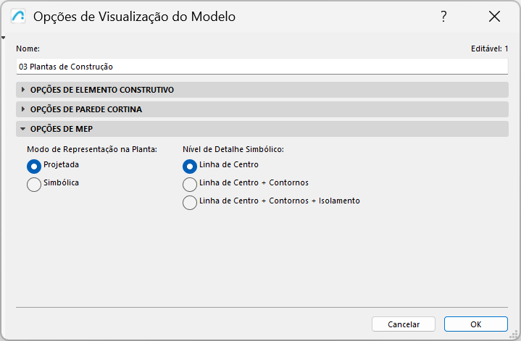Click the Nível de Detalhe Simbólico label

pyautogui.click(x=233, y=149)
